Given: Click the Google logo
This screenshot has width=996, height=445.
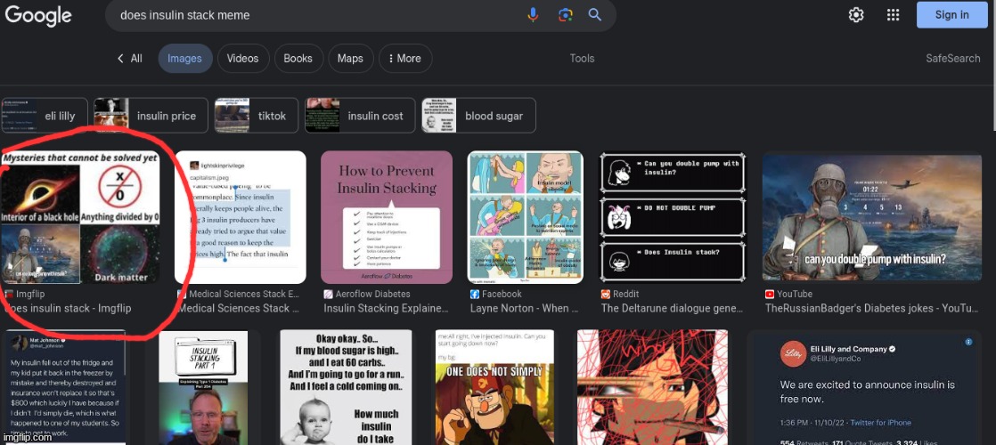Looking at the screenshot, I should [38, 14].
